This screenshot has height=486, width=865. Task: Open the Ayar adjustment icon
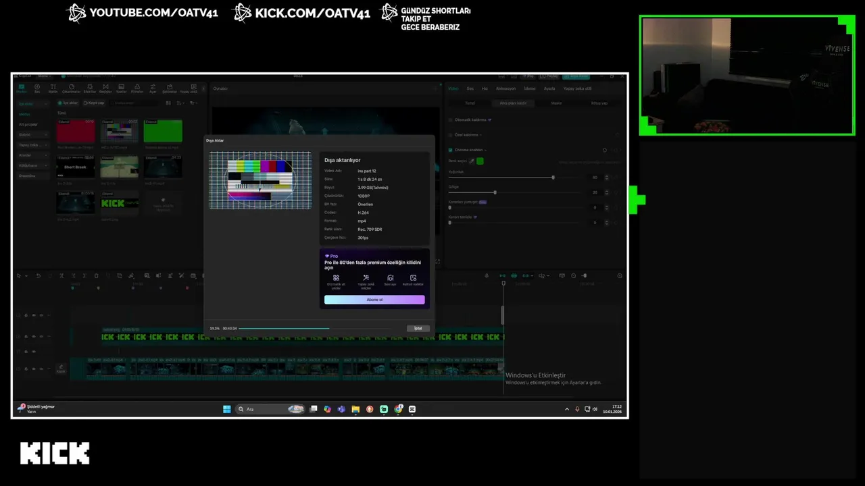pyautogui.click(x=153, y=88)
